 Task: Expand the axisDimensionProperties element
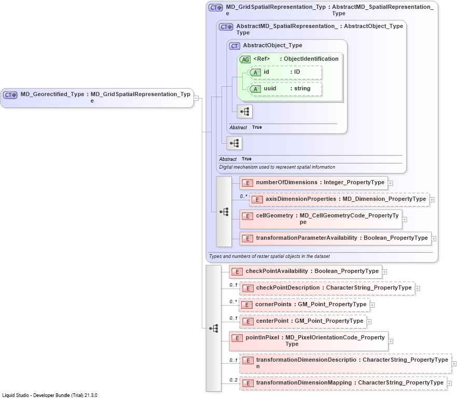[432, 200]
